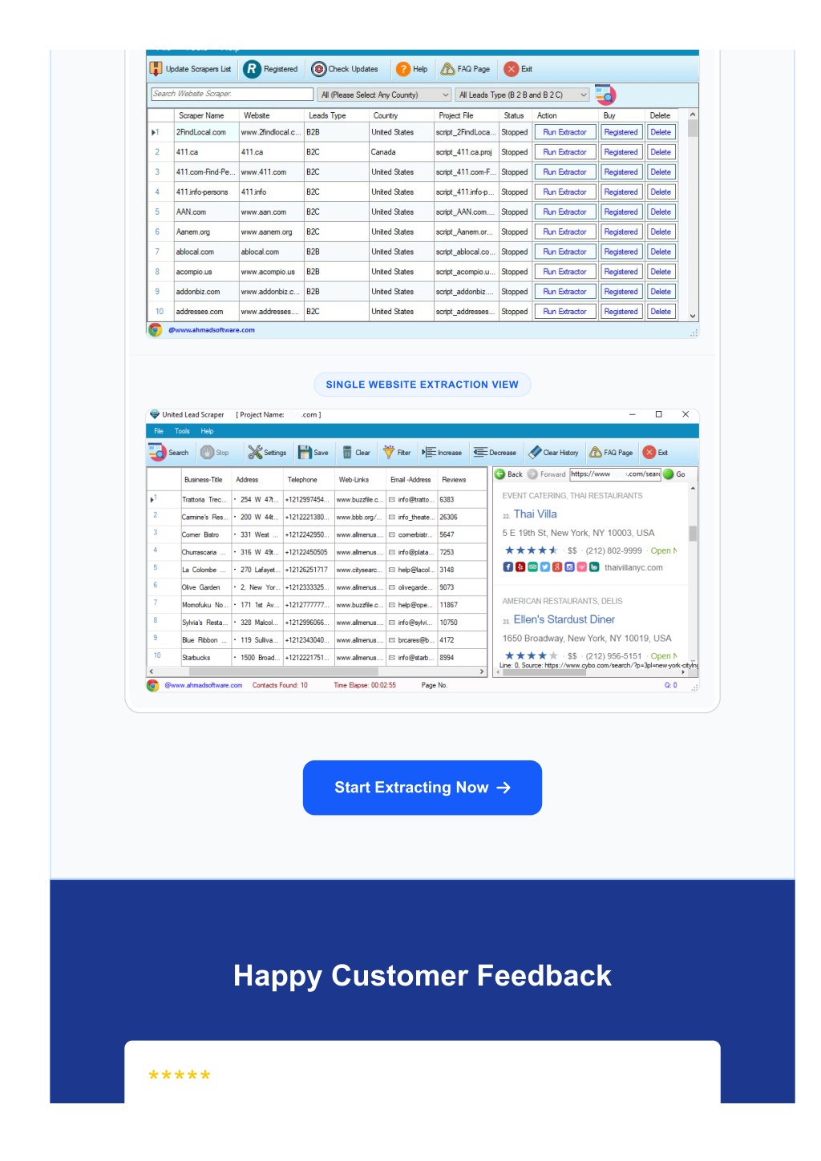821x1161 pixels.
Task: Open the Thai Villa listing link
Action: 535,514
